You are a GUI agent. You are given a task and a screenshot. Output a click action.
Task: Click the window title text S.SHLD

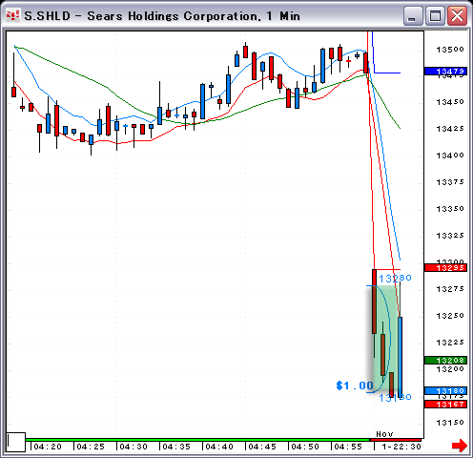tap(48, 16)
